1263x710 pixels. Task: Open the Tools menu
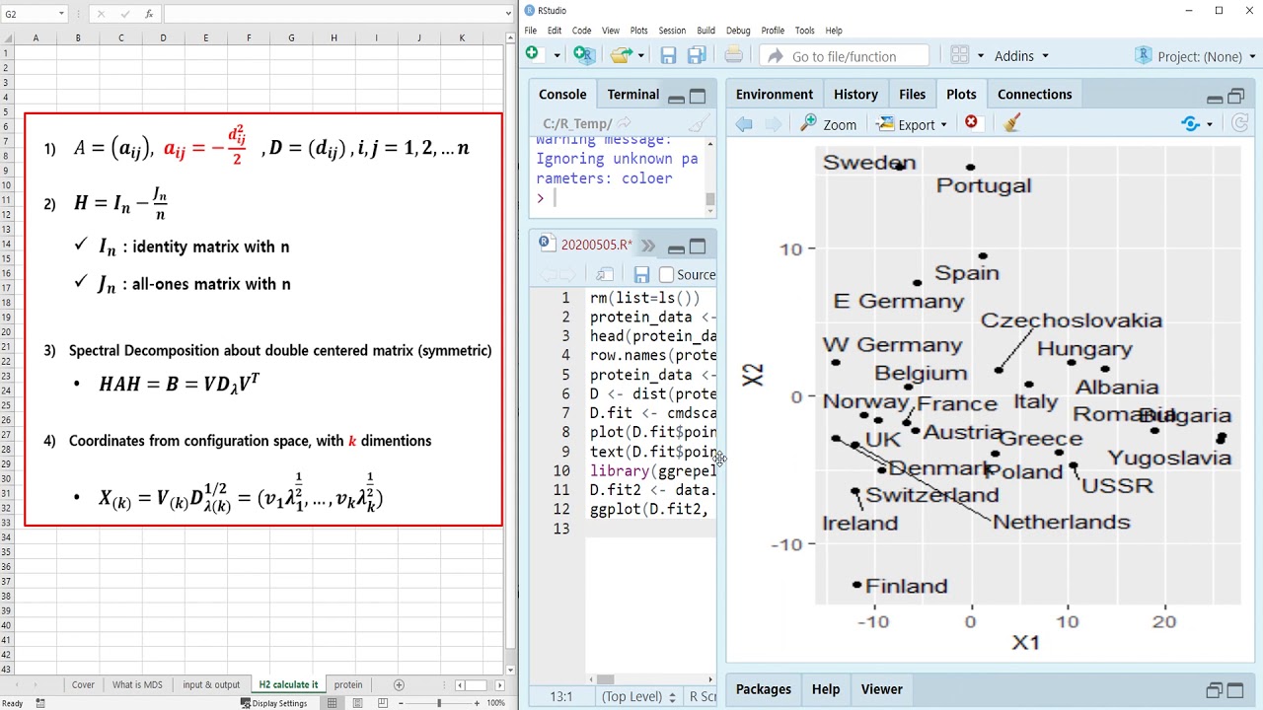(x=805, y=31)
